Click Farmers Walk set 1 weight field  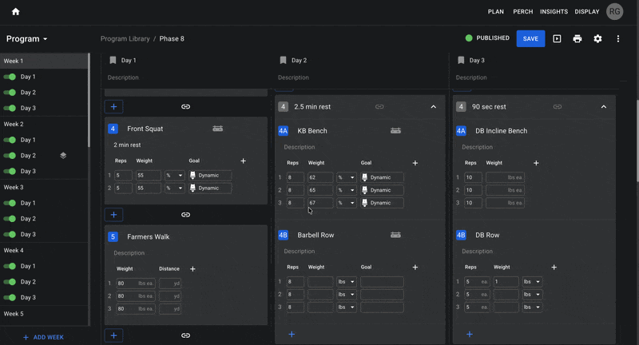point(135,284)
